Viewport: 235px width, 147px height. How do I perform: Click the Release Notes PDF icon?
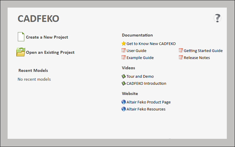click(181, 58)
